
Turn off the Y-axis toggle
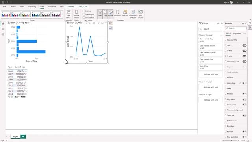(x=244, y=56)
